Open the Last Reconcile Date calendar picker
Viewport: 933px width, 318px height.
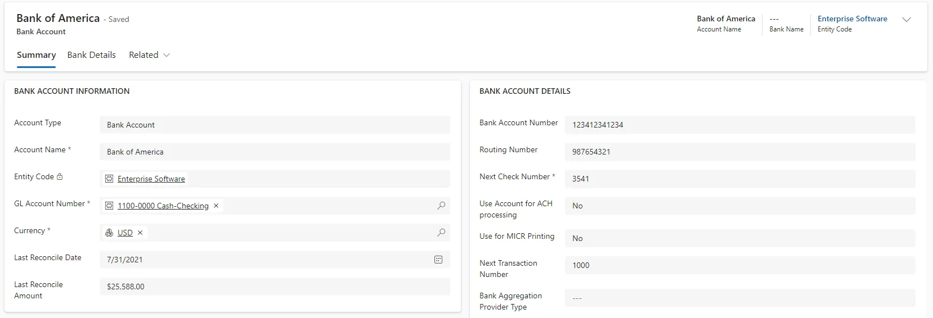pos(438,260)
